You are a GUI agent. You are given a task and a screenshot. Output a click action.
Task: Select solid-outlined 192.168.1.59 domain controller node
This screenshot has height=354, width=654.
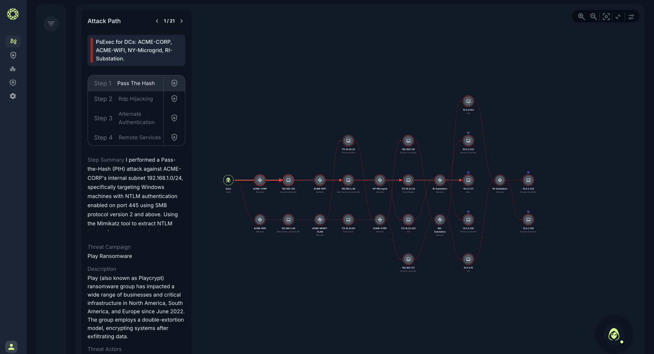click(288, 180)
